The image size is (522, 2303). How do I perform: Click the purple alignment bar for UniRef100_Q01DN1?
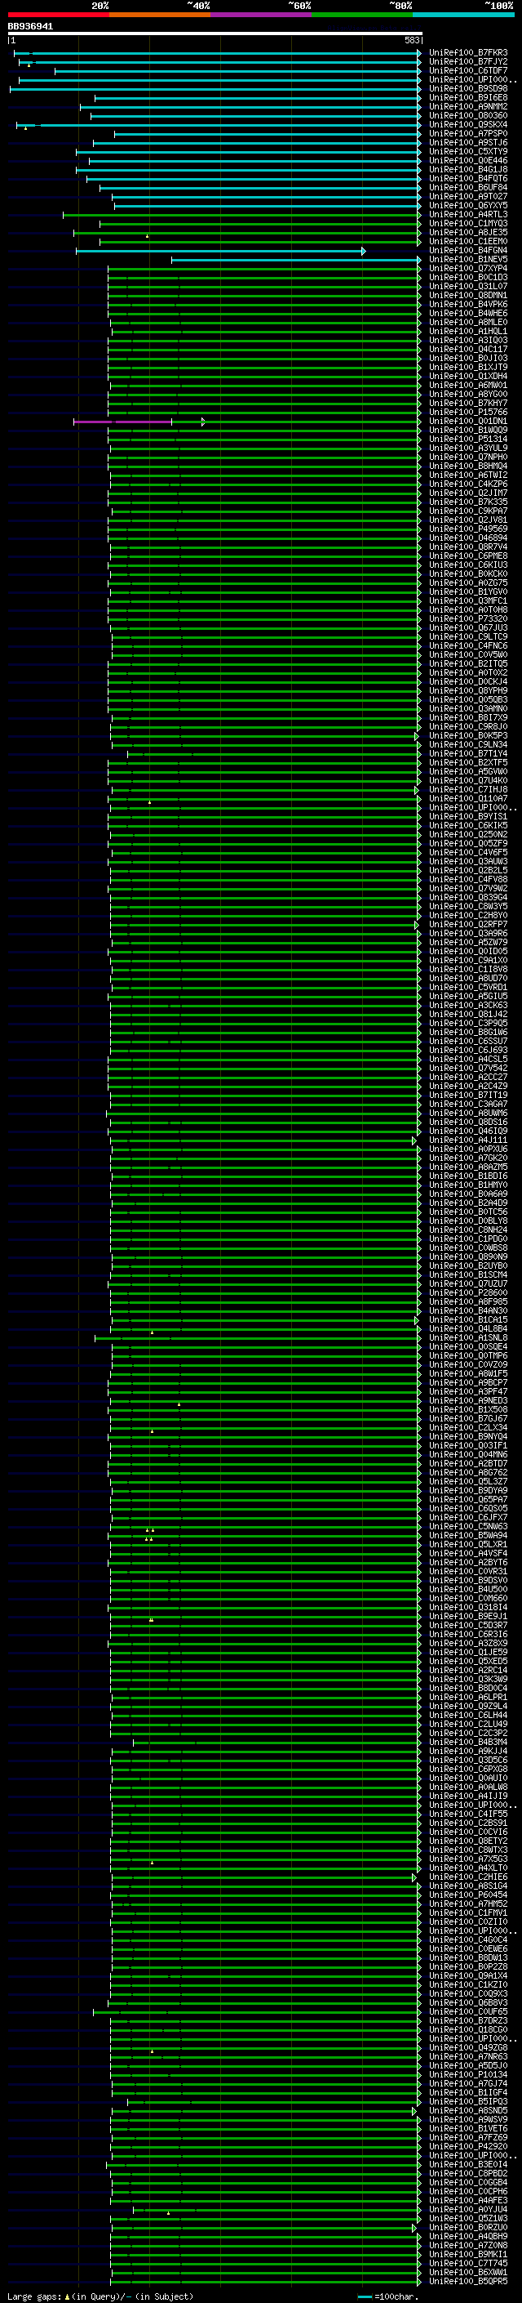pos(123,421)
